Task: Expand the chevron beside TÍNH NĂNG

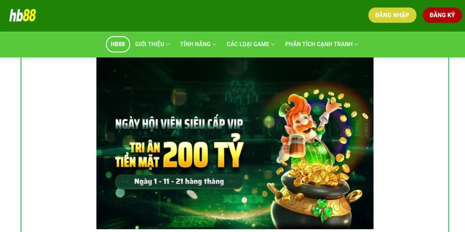Action: [x=214, y=45]
